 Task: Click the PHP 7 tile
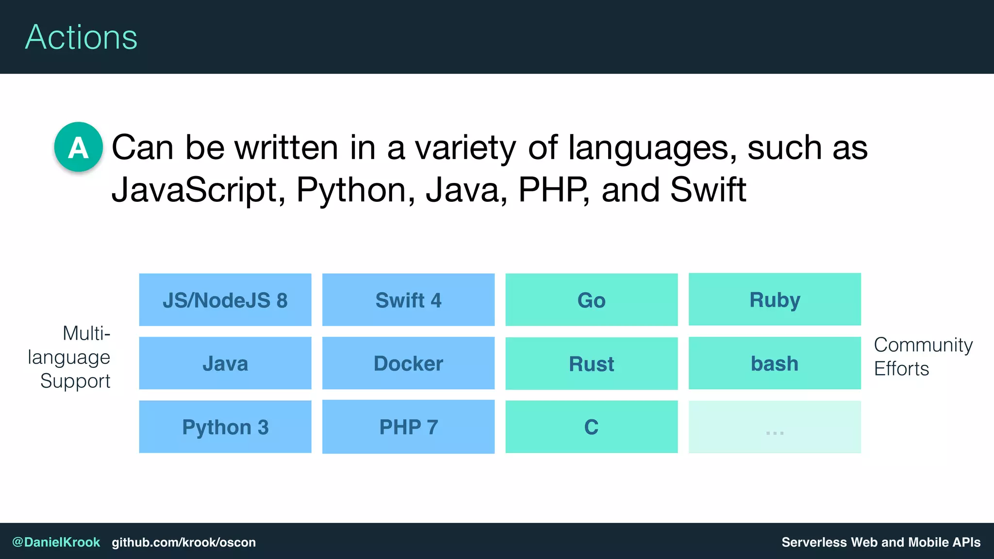(408, 427)
